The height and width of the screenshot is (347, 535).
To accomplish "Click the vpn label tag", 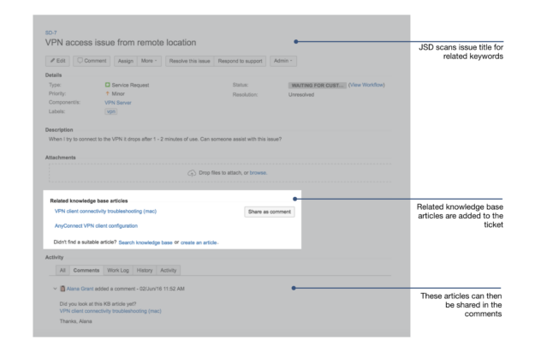I will [111, 111].
